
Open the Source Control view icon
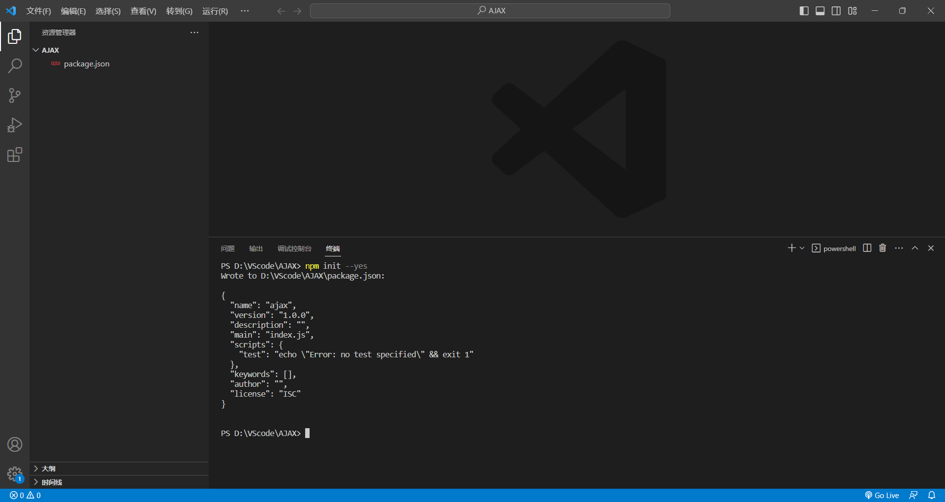[x=15, y=95]
